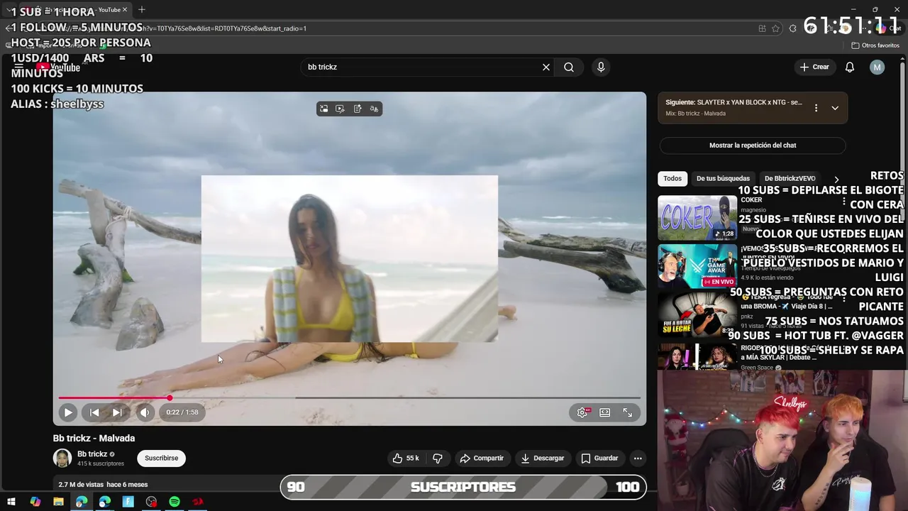The height and width of the screenshot is (511, 908).
Task: Add a new browser tab
Action: (x=142, y=9)
